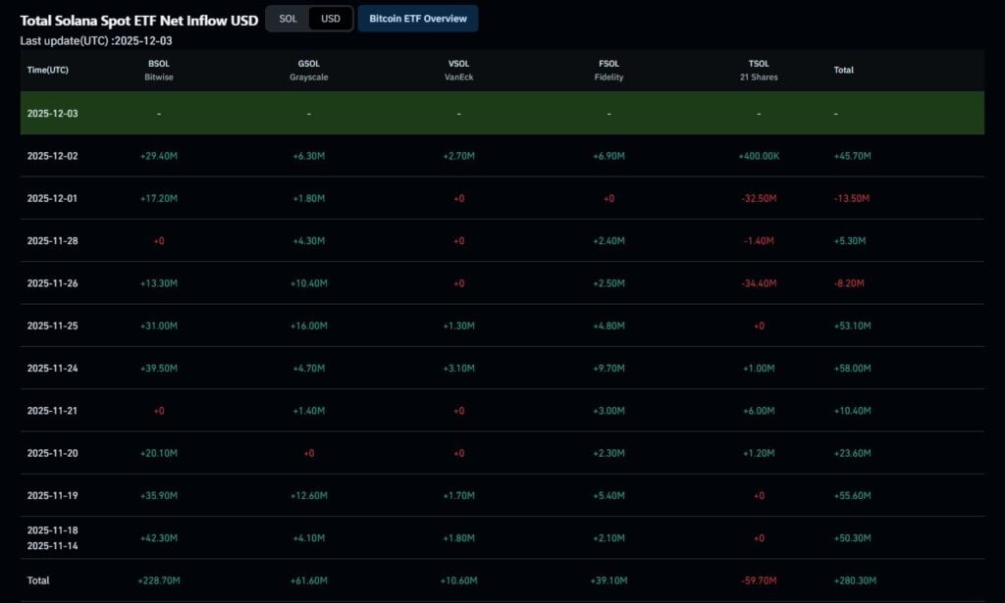The image size is (1005, 603).
Task: Select the 2025-11-26 date cell
Action: tap(53, 283)
